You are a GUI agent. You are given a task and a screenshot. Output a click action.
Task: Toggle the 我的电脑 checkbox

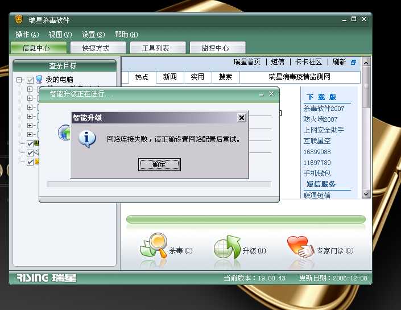(x=30, y=80)
